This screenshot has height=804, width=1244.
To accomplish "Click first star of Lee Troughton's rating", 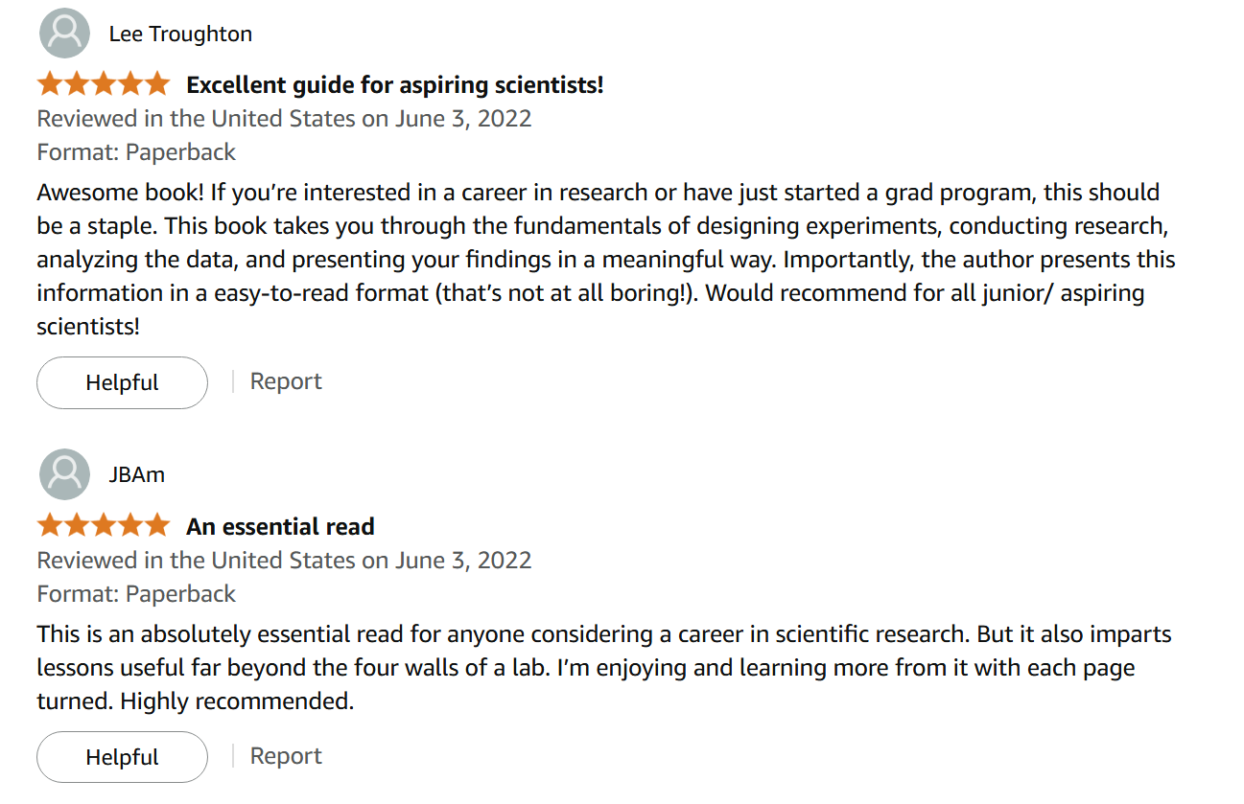I will point(50,84).
